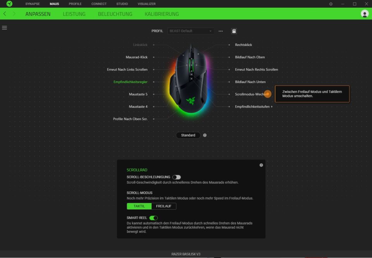
Task: Select the Rechtsklick button assignment
Action: [x=243, y=45]
